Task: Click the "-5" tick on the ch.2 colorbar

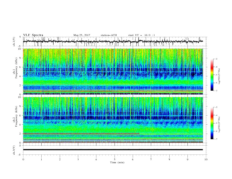Action: click(x=216, y=123)
